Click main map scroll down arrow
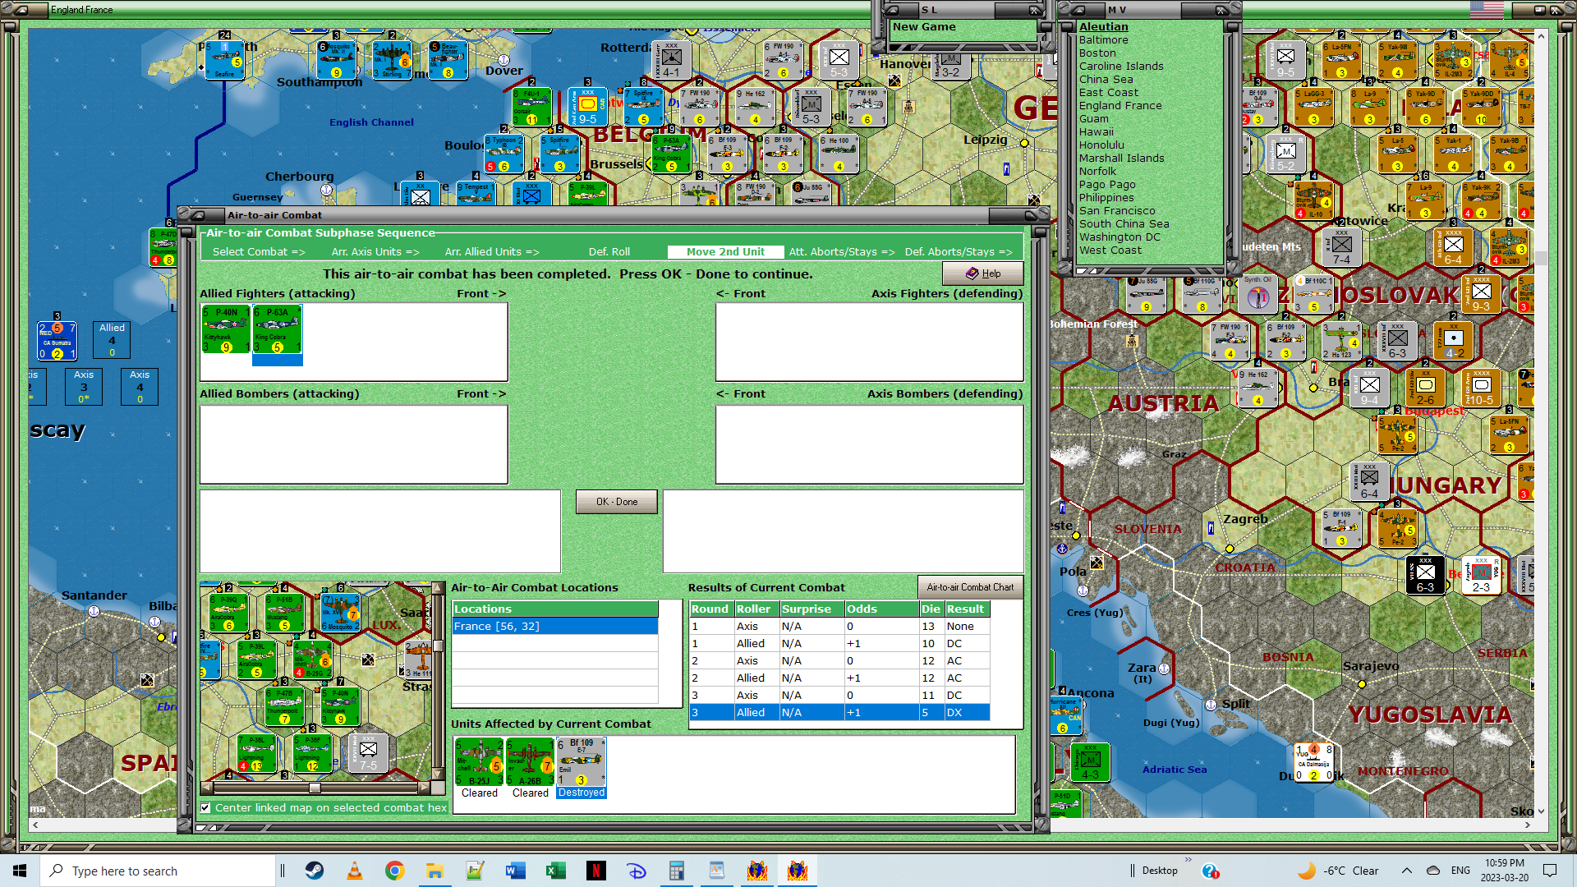 tap(1541, 811)
